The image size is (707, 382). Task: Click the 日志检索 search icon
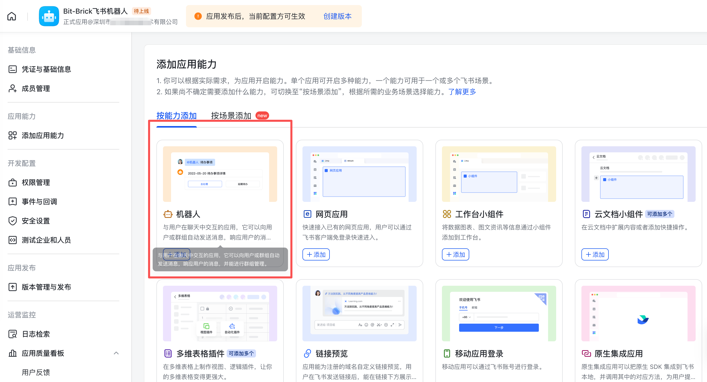[13, 334]
